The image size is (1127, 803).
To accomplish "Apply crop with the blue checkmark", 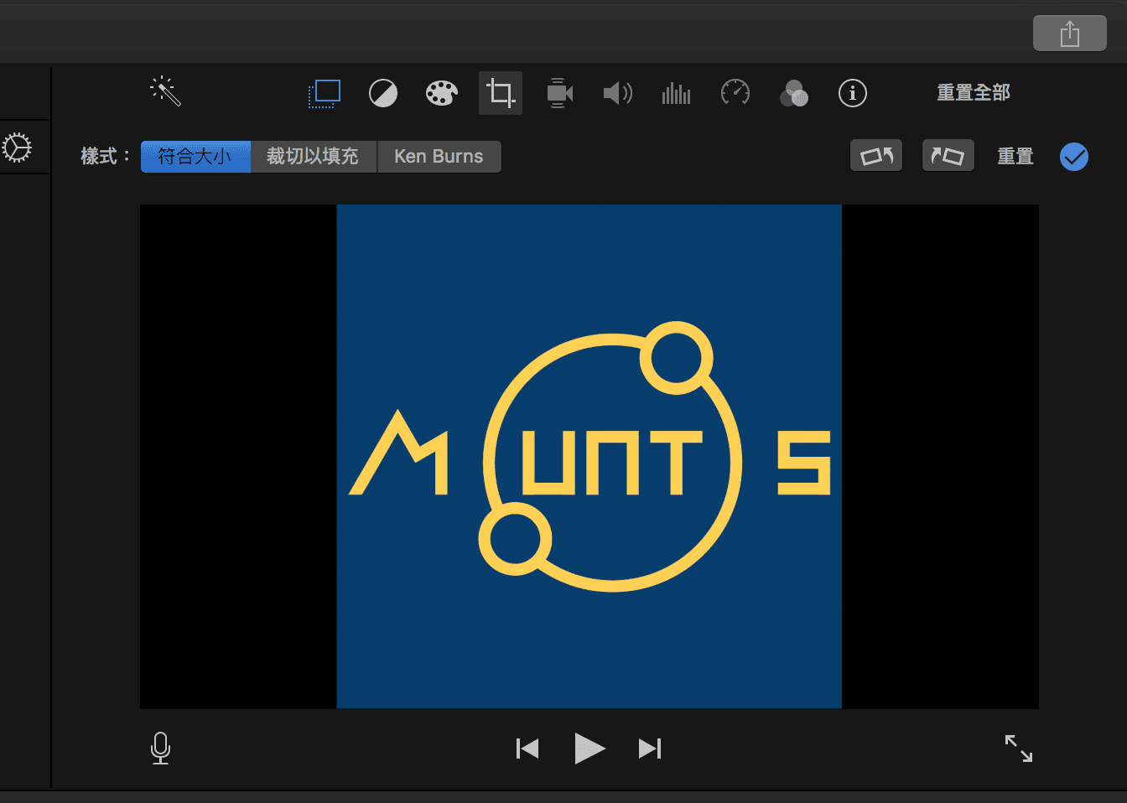I will click(1074, 157).
